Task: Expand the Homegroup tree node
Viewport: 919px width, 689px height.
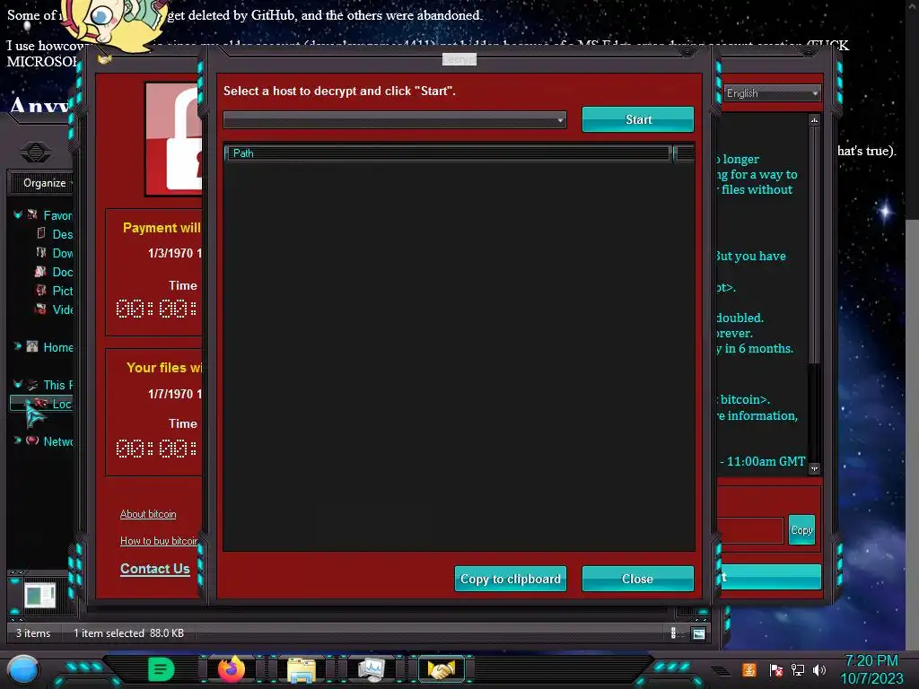Action: click(x=18, y=346)
